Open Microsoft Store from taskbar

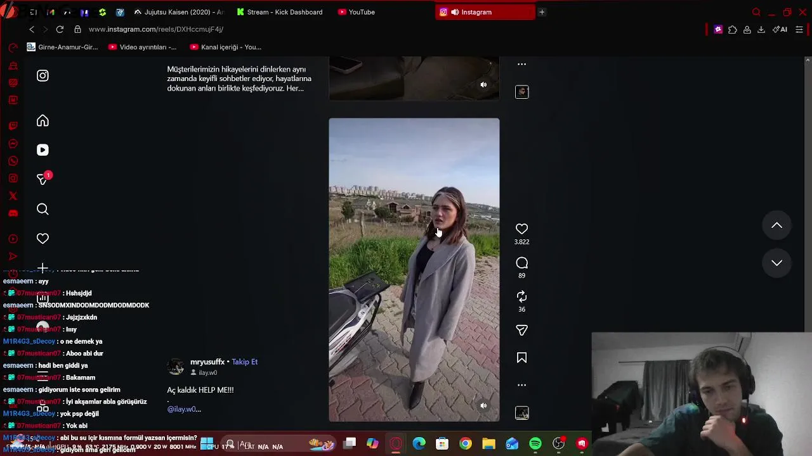click(442, 444)
